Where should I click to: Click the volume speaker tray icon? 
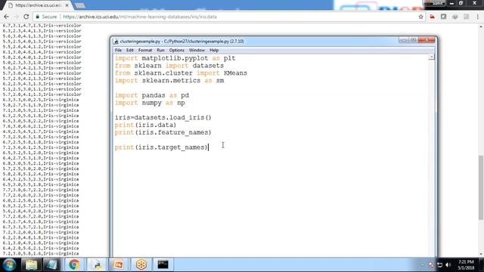point(448,265)
